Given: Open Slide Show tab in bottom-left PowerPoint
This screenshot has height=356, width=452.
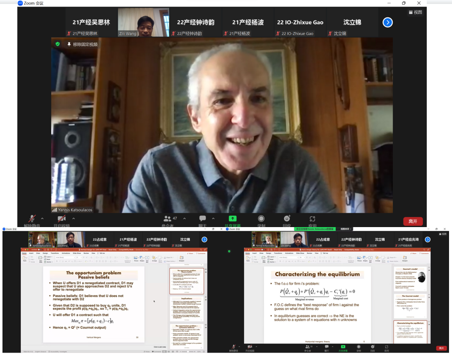Looking at the screenshot, I should point(77,253).
